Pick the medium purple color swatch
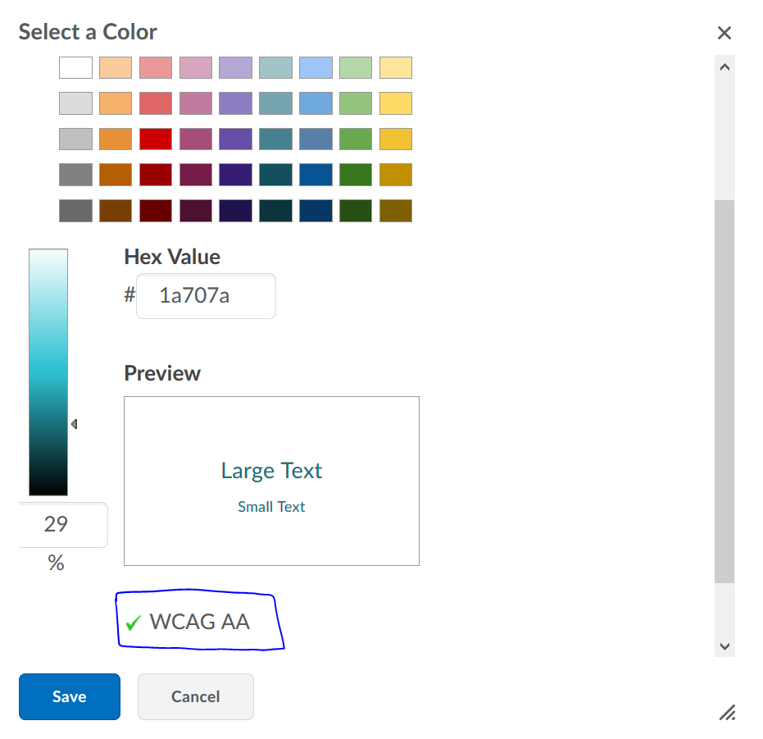This screenshot has height=739, width=763. [x=235, y=139]
